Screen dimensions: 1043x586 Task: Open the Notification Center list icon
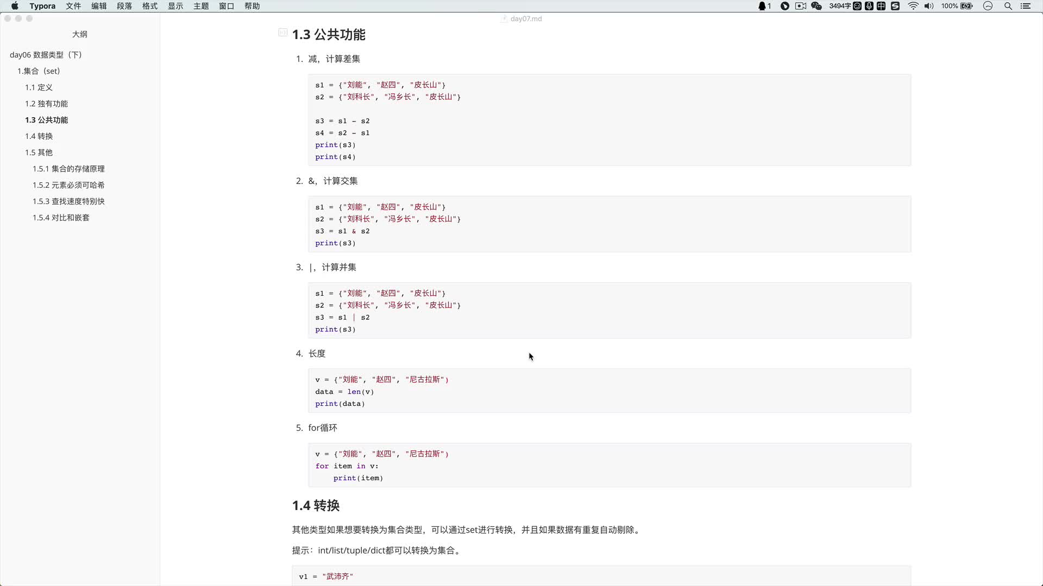tap(1026, 6)
